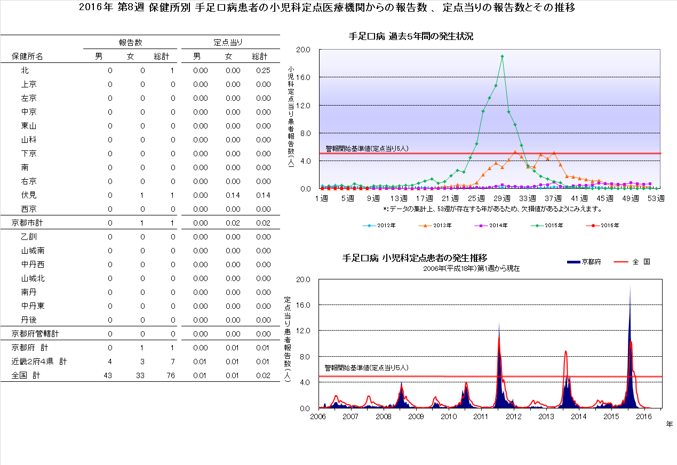Click the 定点当り column group header
The width and height of the screenshot is (677, 465).
(228, 42)
